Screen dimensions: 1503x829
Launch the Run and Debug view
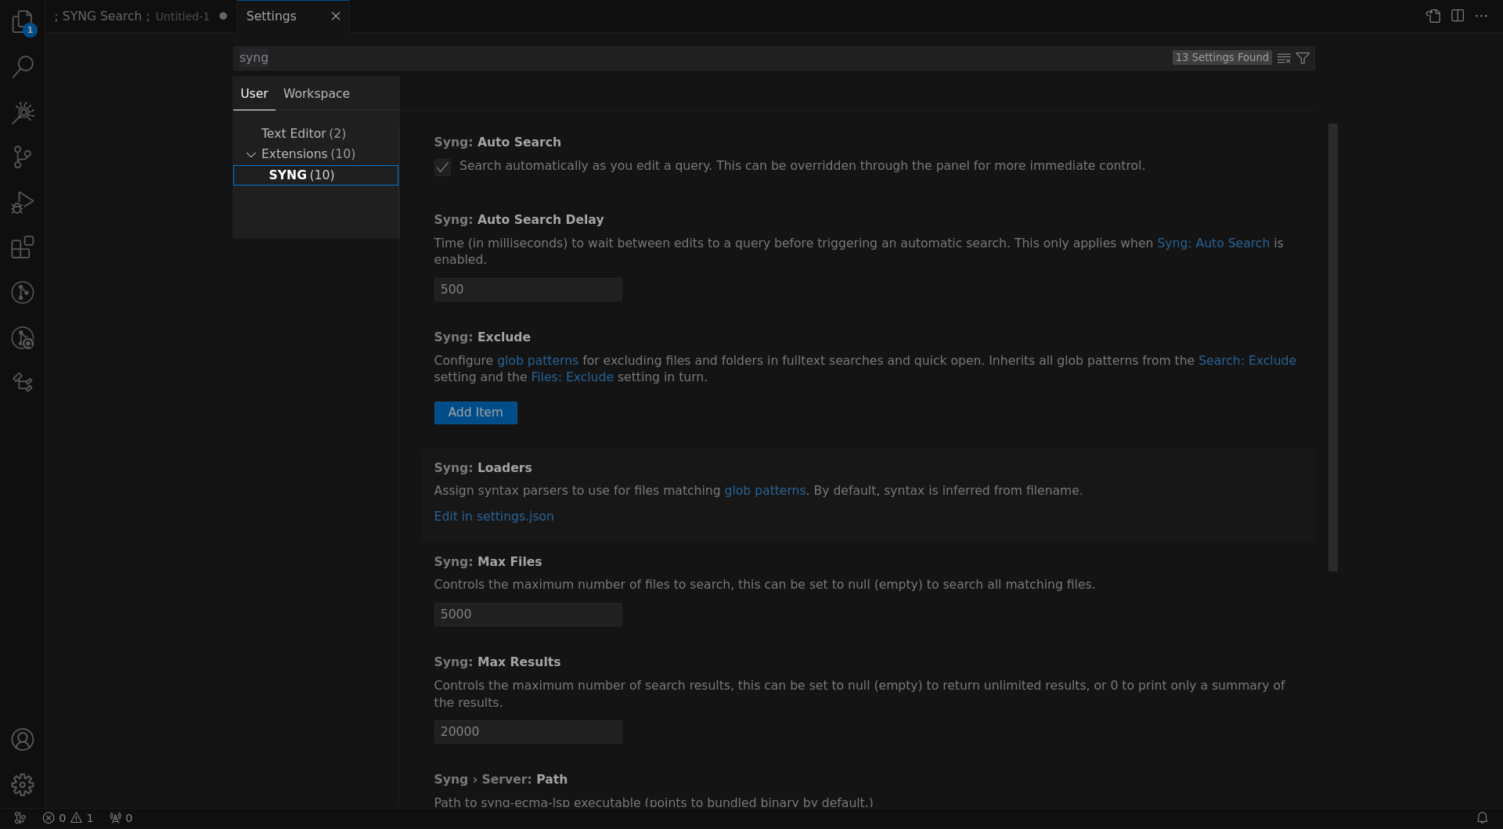click(23, 202)
